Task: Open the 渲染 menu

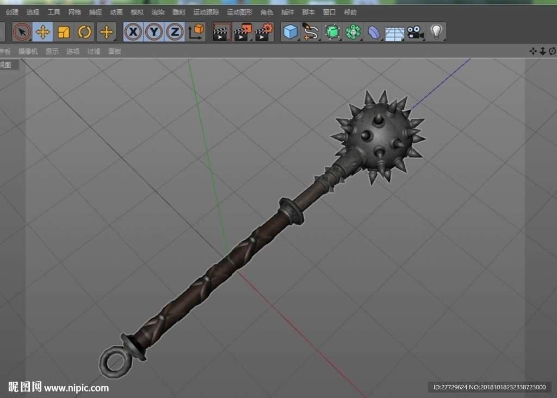Action: (158, 12)
